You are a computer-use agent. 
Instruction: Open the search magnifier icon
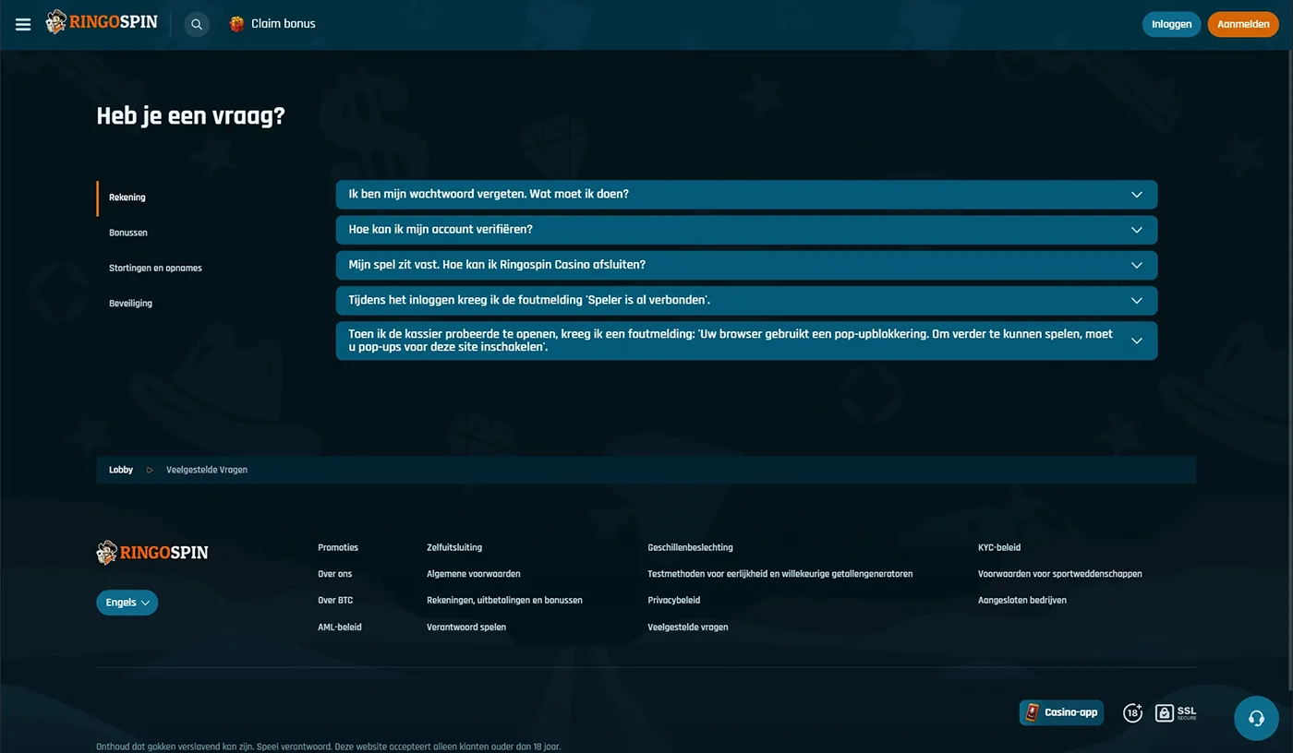pyautogui.click(x=197, y=25)
